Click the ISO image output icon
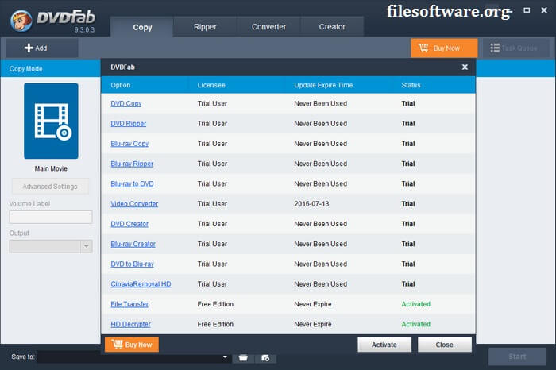Screen dimensions: 556x370 [264, 358]
